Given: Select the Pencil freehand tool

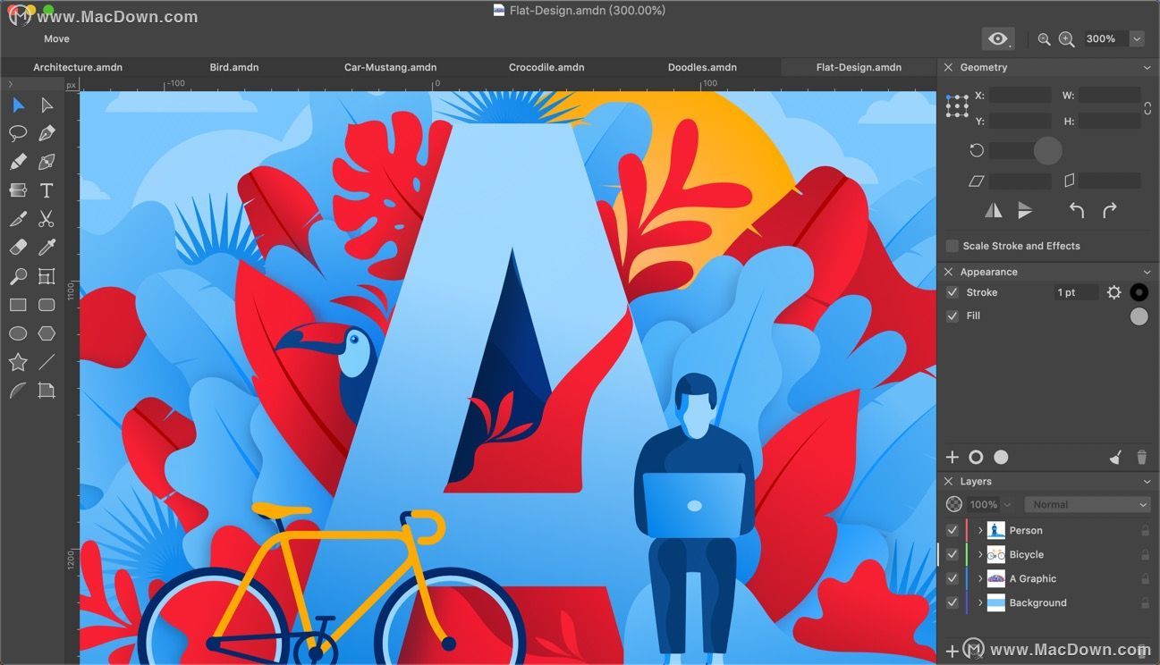Looking at the screenshot, I should (18, 163).
